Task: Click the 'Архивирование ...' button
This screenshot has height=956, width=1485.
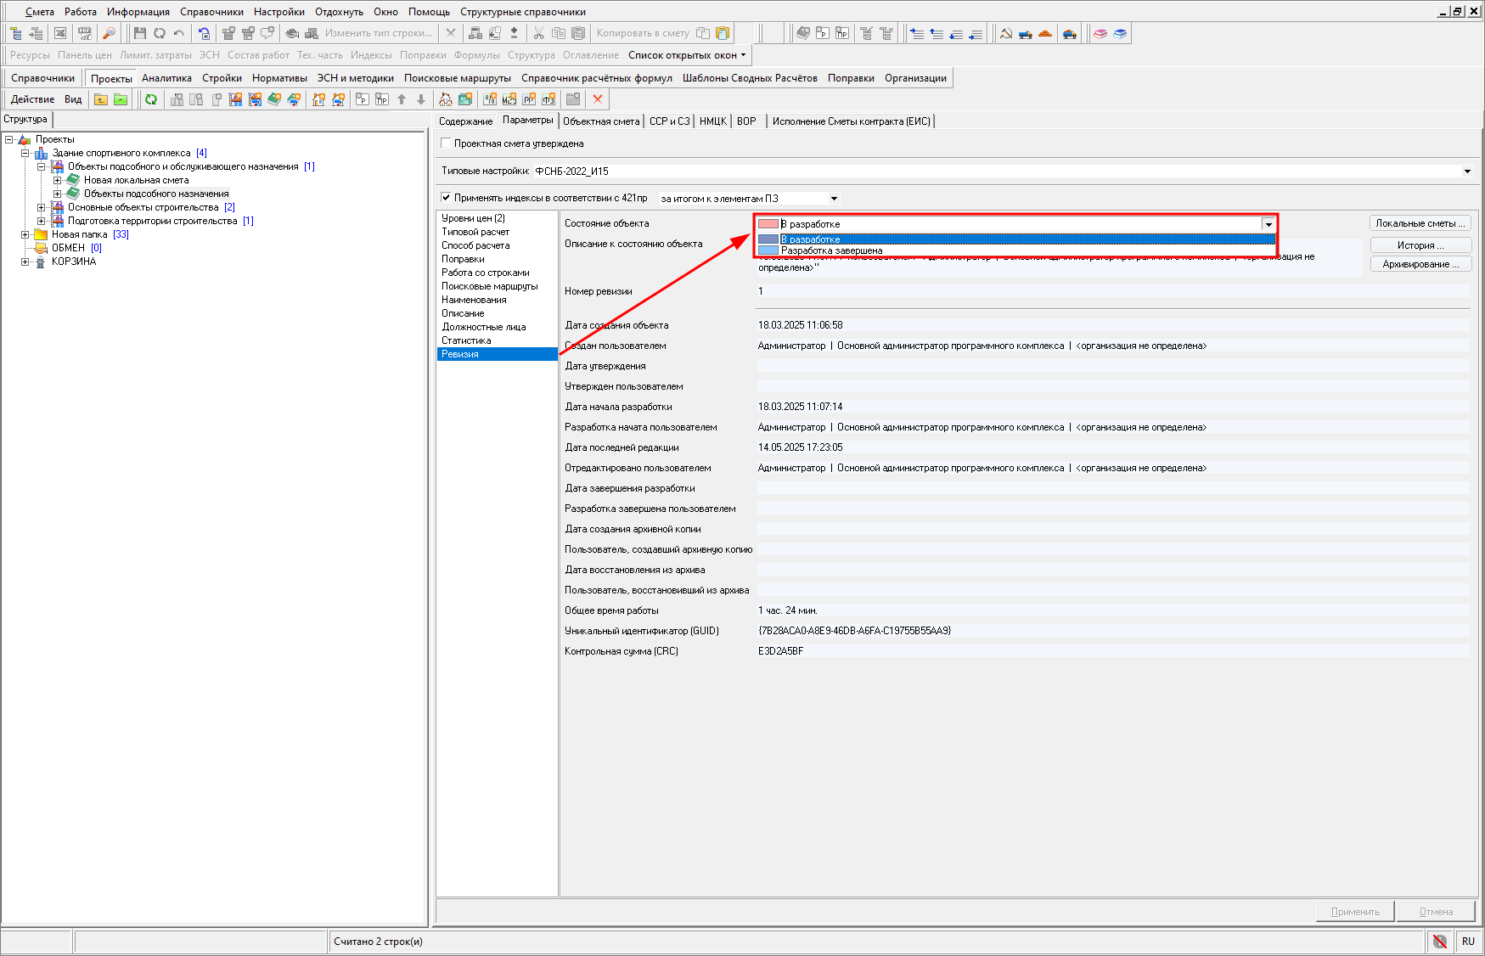Action: tap(1420, 264)
